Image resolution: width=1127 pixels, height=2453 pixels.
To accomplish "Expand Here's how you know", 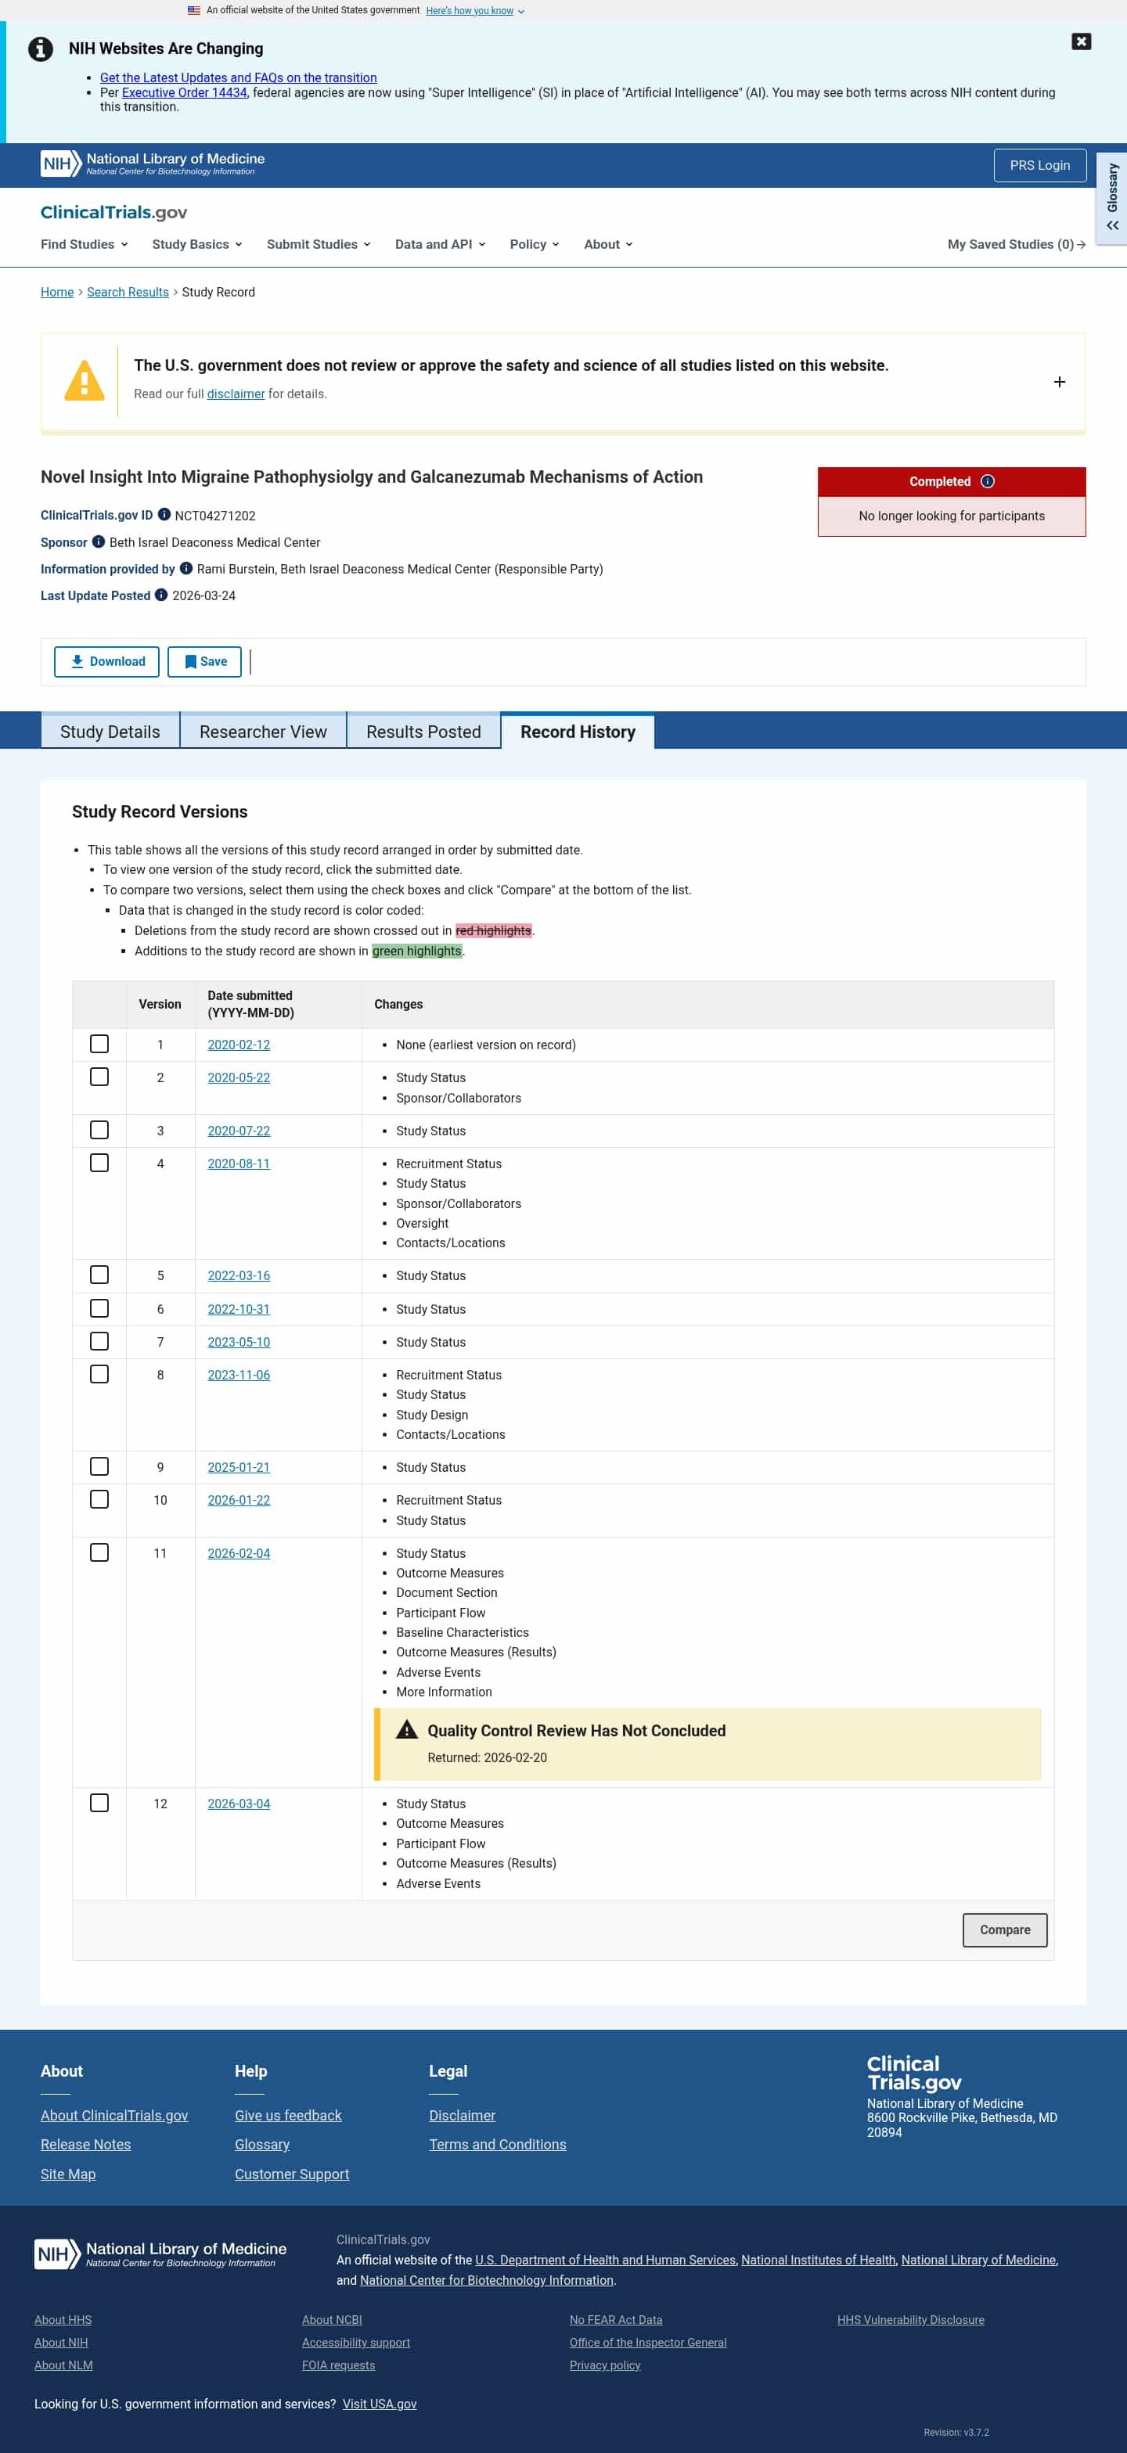I will pos(474,10).
